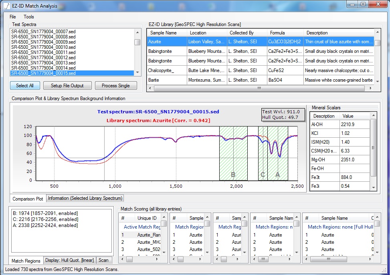Click Test Spectra list scroll-up arrow
The image size is (390, 275).
[137, 33]
